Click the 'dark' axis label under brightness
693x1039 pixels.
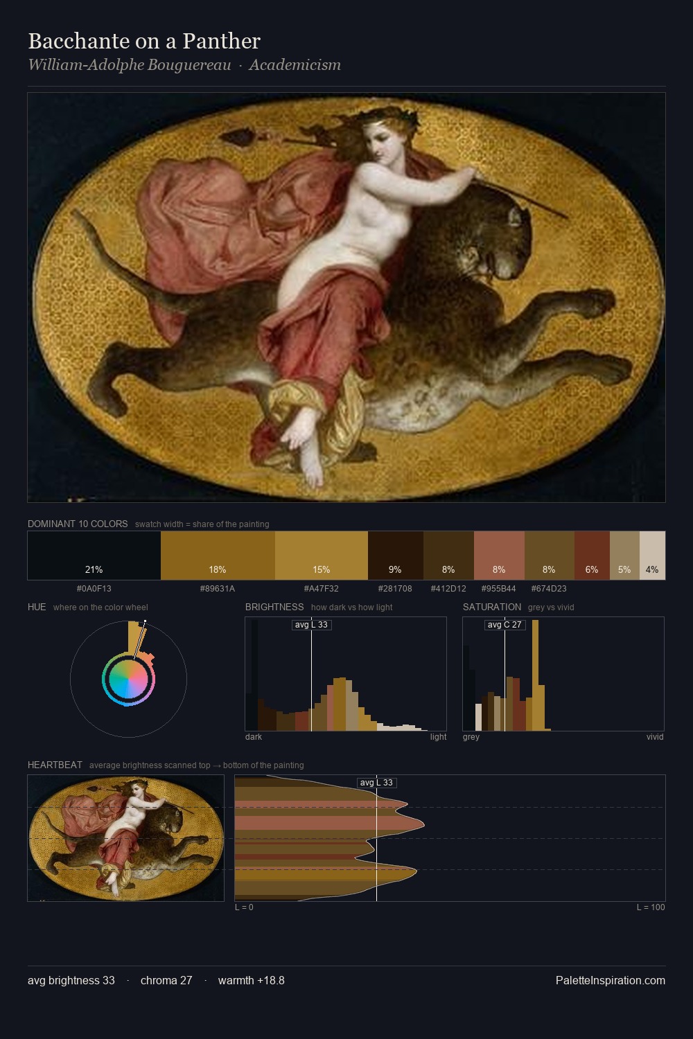(x=254, y=737)
